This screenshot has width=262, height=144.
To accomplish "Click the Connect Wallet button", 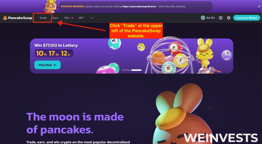I will [247, 18].
